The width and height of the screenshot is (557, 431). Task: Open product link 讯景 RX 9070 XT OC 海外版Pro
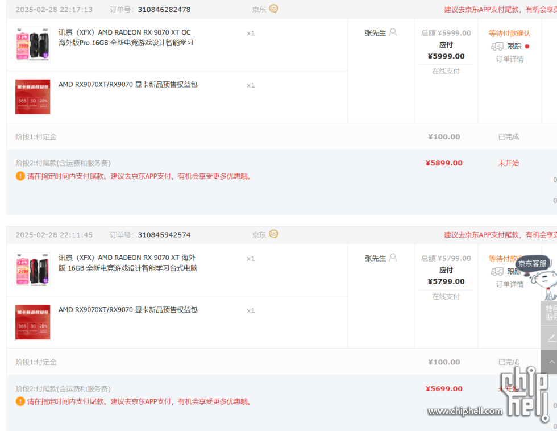click(126, 38)
